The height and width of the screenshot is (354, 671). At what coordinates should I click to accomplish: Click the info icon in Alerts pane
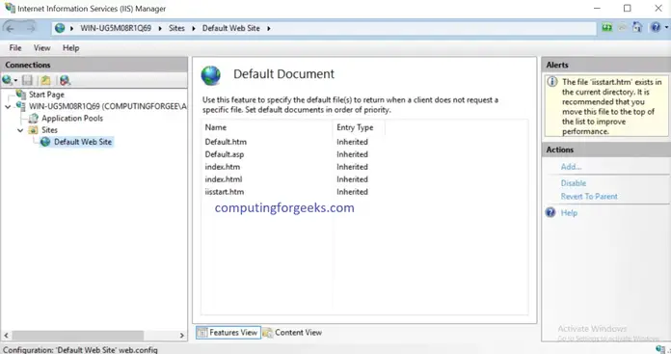(x=552, y=81)
